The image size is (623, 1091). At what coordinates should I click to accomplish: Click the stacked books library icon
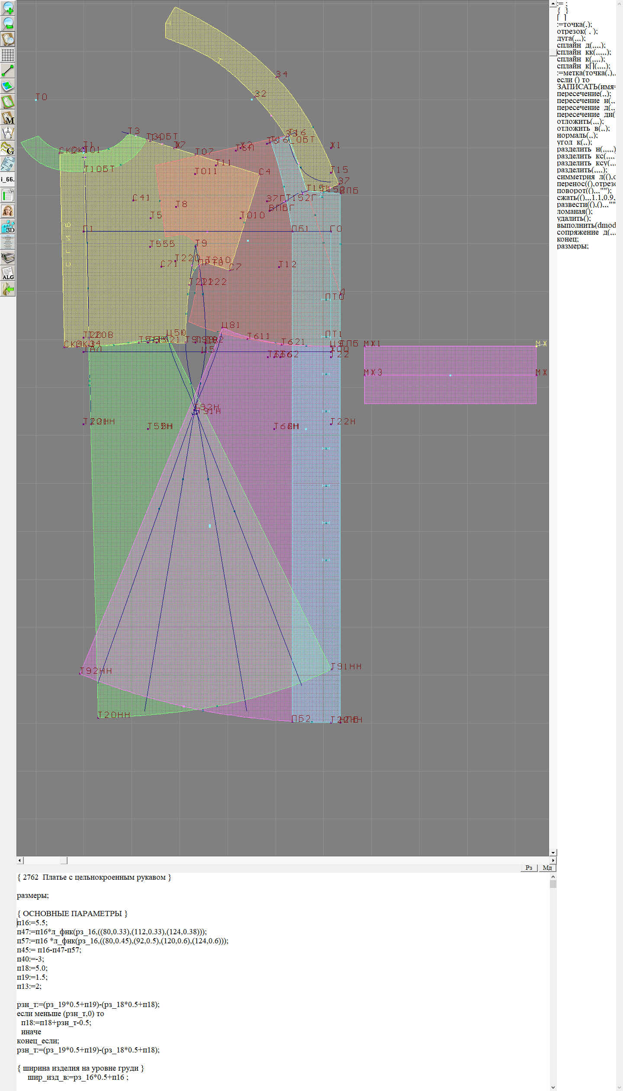tap(8, 258)
